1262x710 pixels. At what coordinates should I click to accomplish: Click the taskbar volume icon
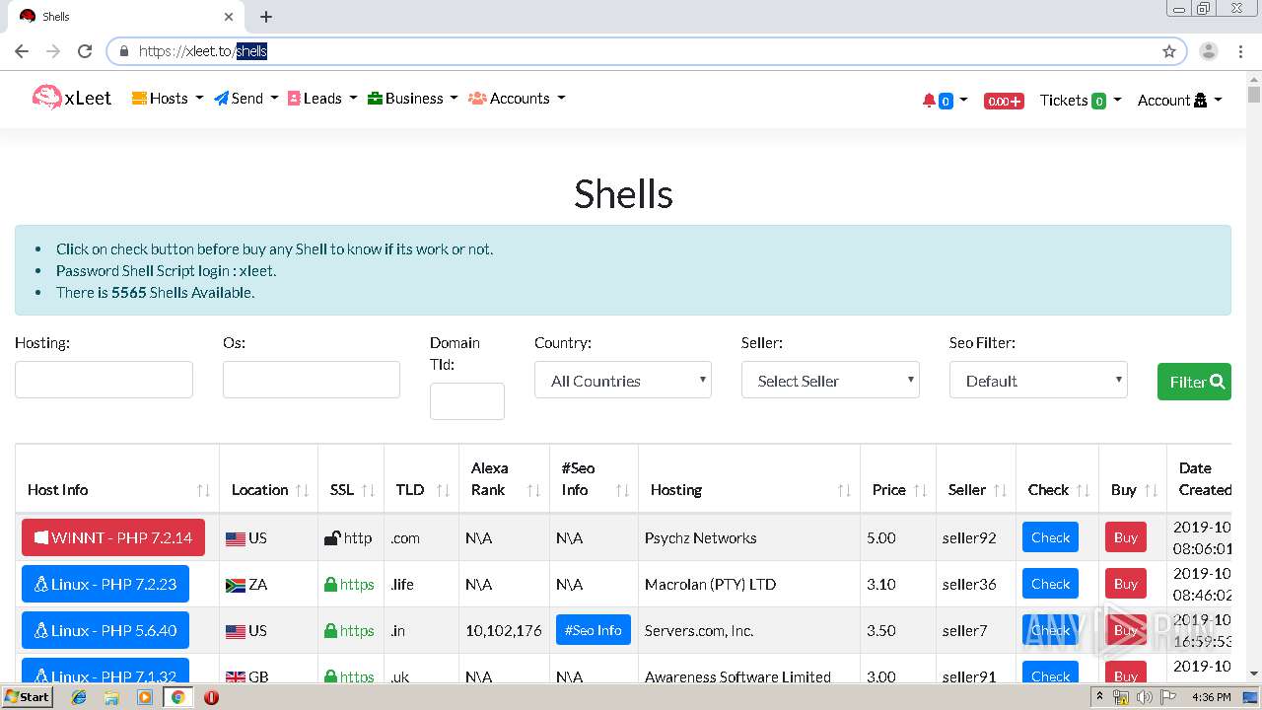pyautogui.click(x=1144, y=697)
